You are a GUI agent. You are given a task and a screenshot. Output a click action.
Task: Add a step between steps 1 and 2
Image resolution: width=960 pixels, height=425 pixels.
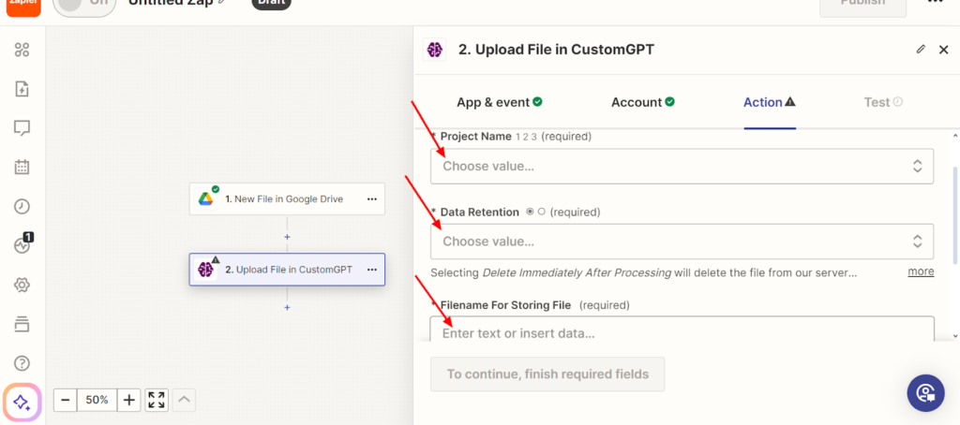coord(287,237)
